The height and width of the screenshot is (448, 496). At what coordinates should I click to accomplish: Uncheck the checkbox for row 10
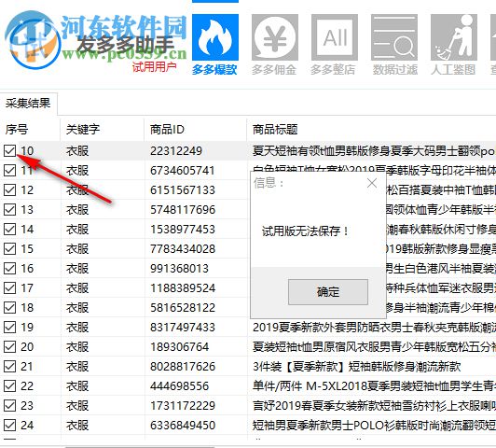(10, 150)
